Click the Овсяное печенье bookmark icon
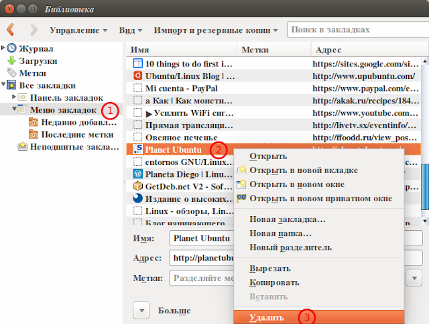 pyautogui.click(x=137, y=138)
